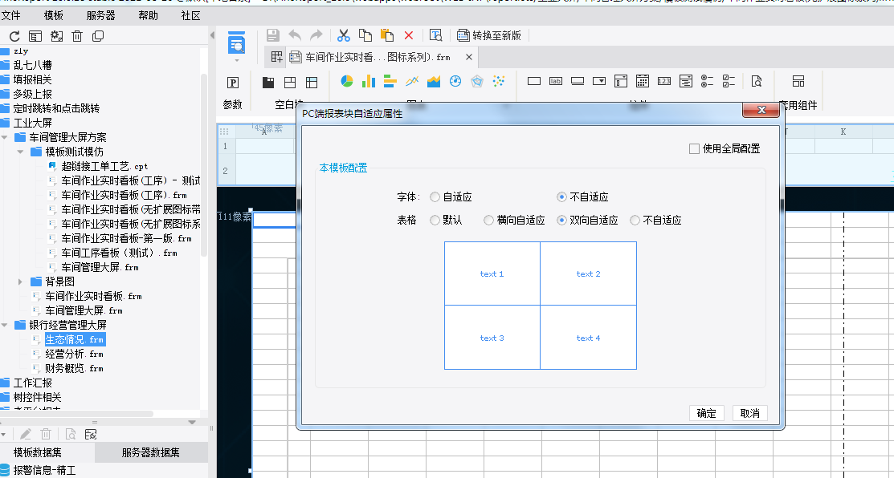Insert a scatter chart component
This screenshot has height=478, width=894.
click(x=499, y=81)
